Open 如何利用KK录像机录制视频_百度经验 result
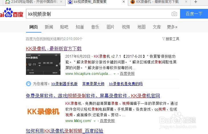Viewport: 208px width, 134px height. tap(64, 131)
